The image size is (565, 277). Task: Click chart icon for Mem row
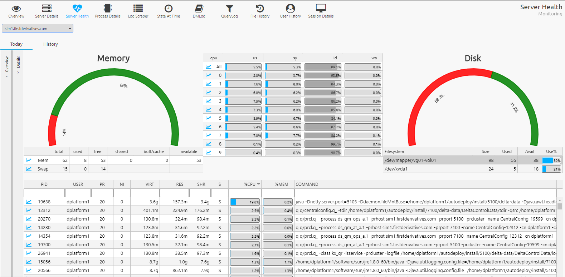pyautogui.click(x=29, y=160)
